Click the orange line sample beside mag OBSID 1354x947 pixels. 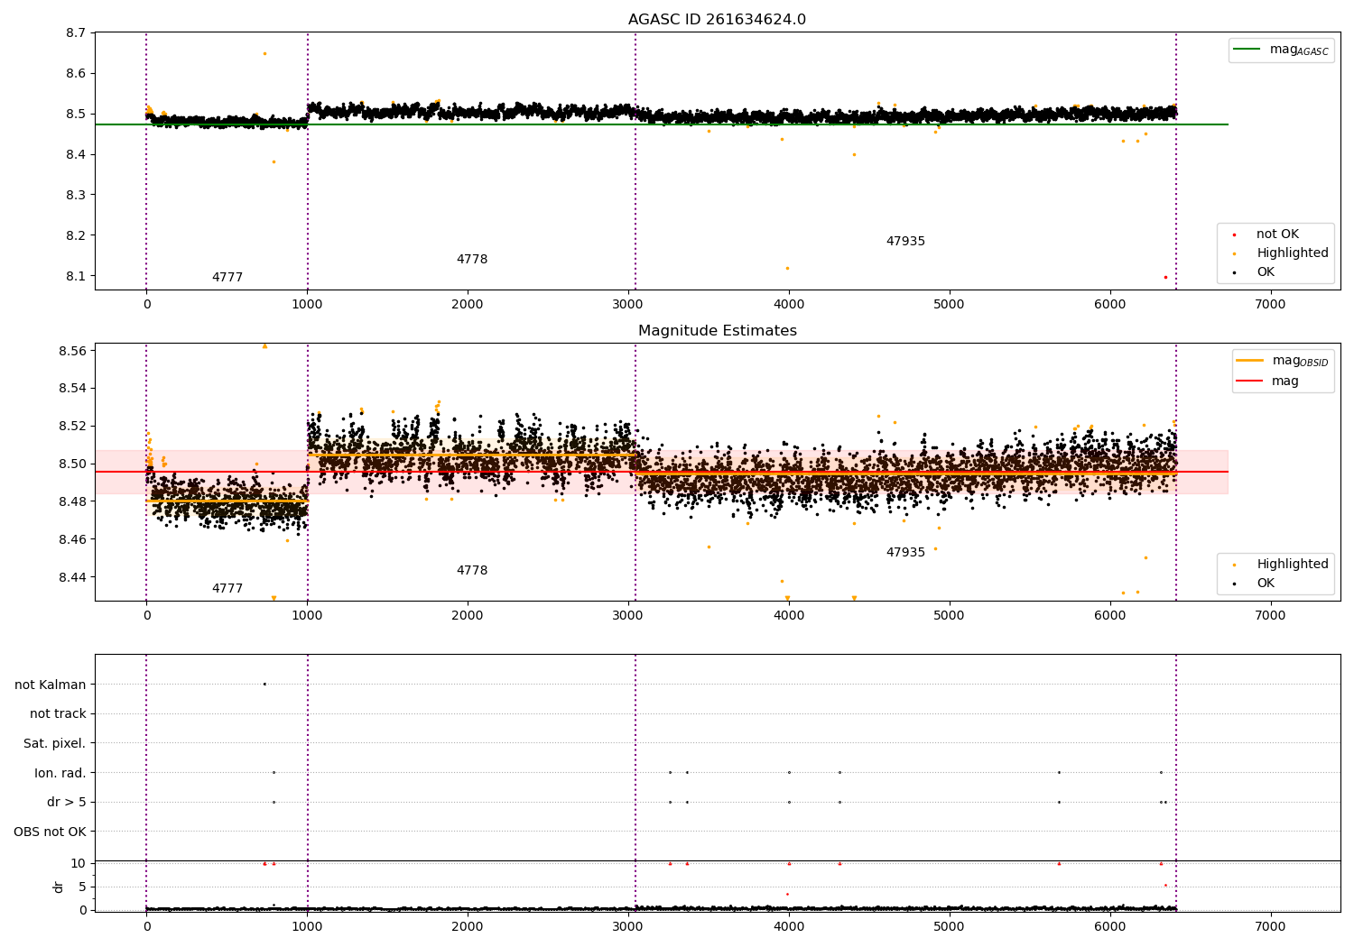coord(1250,361)
